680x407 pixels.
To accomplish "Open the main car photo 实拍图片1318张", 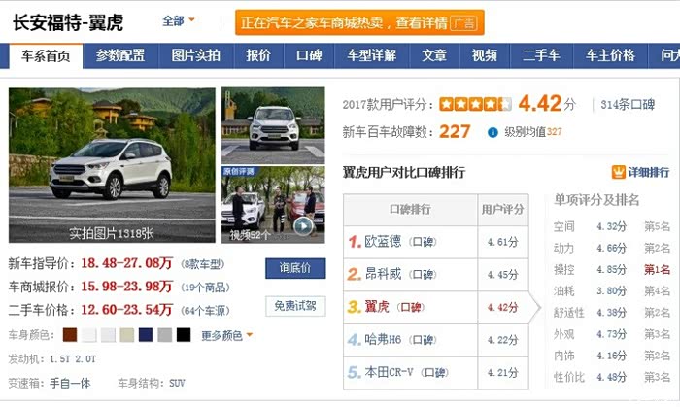I will [x=112, y=165].
